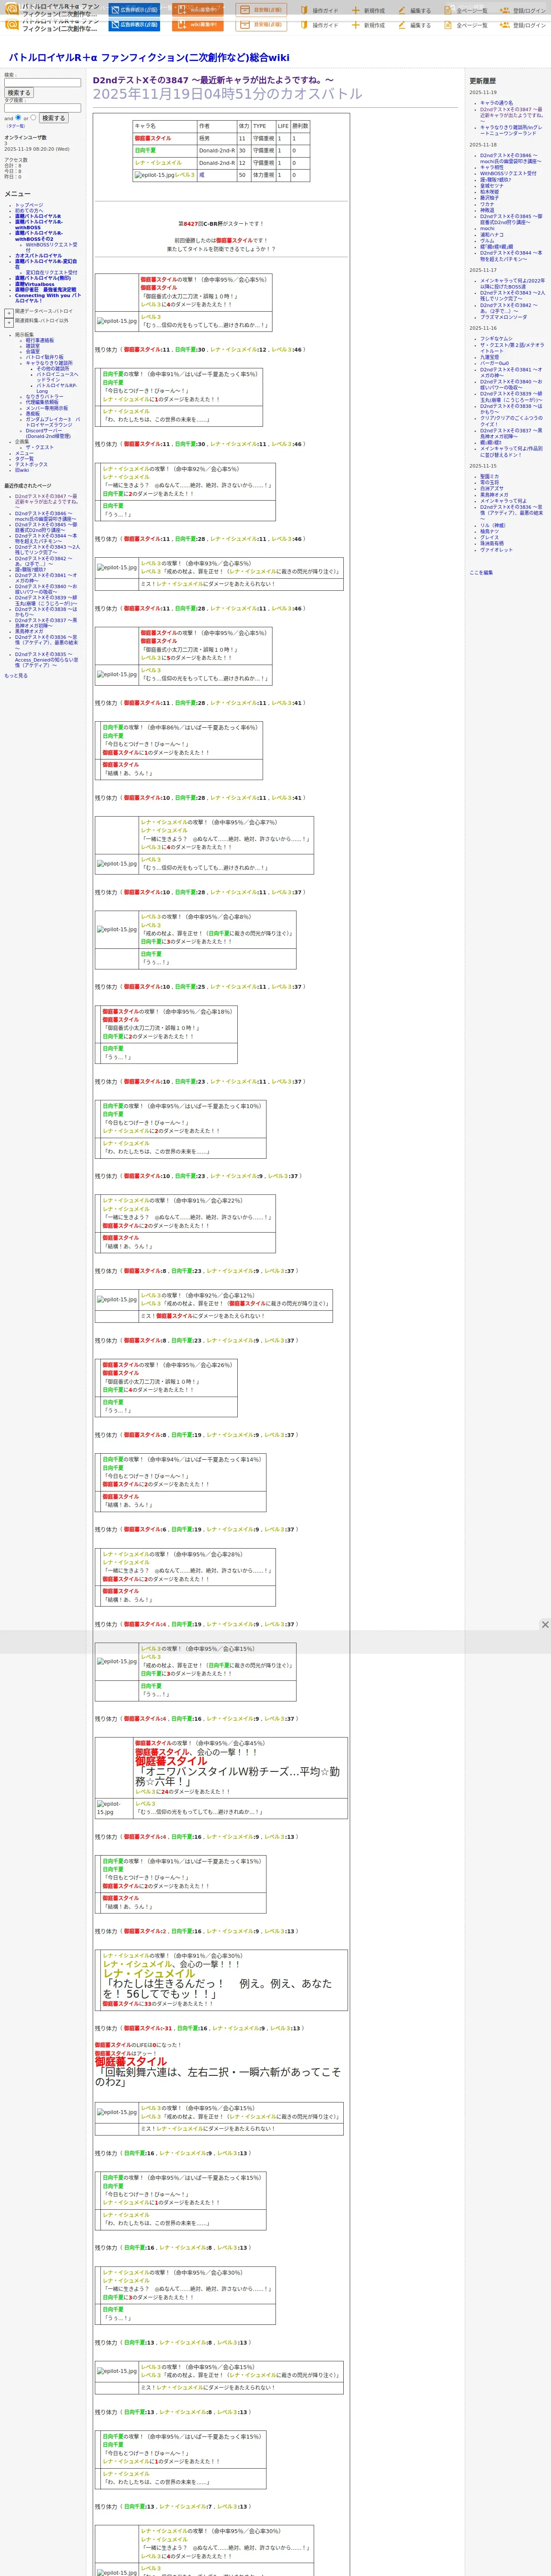Click the page heading D2ndテストXその3847

[213, 80]
